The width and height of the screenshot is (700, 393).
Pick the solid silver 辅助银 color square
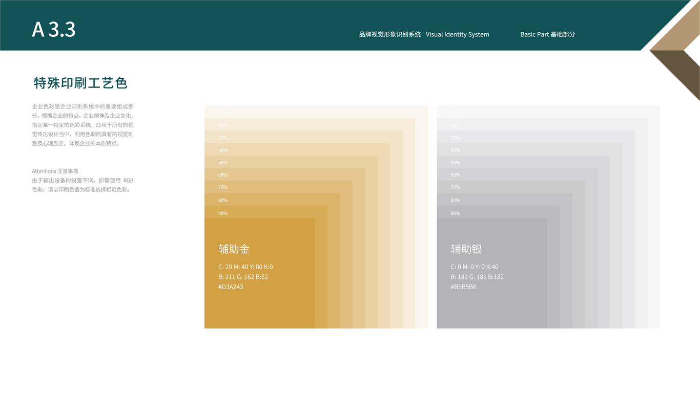(x=492, y=273)
